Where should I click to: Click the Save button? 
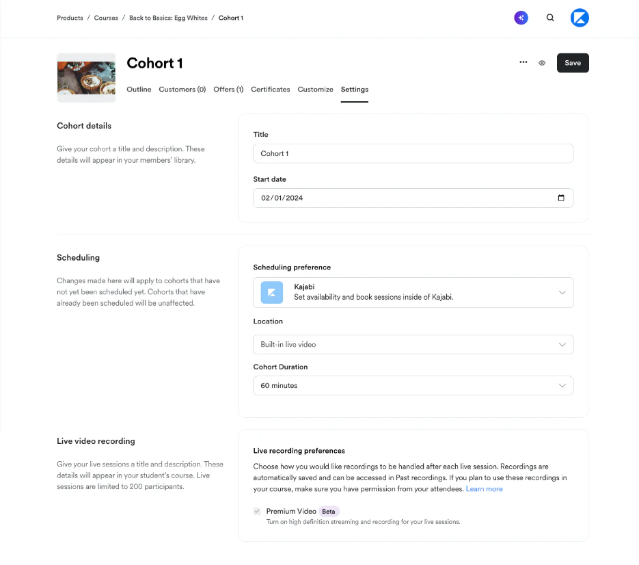click(x=572, y=62)
